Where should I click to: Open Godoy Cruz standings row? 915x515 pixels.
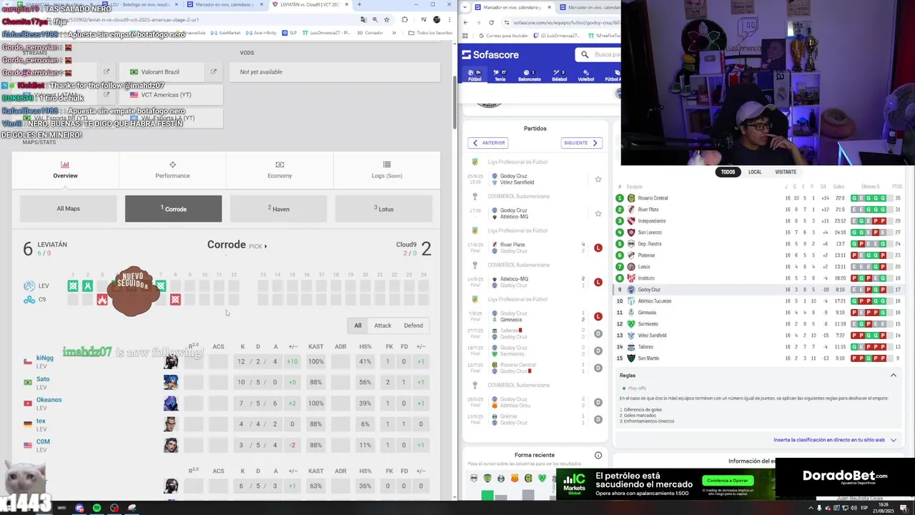[x=759, y=290]
